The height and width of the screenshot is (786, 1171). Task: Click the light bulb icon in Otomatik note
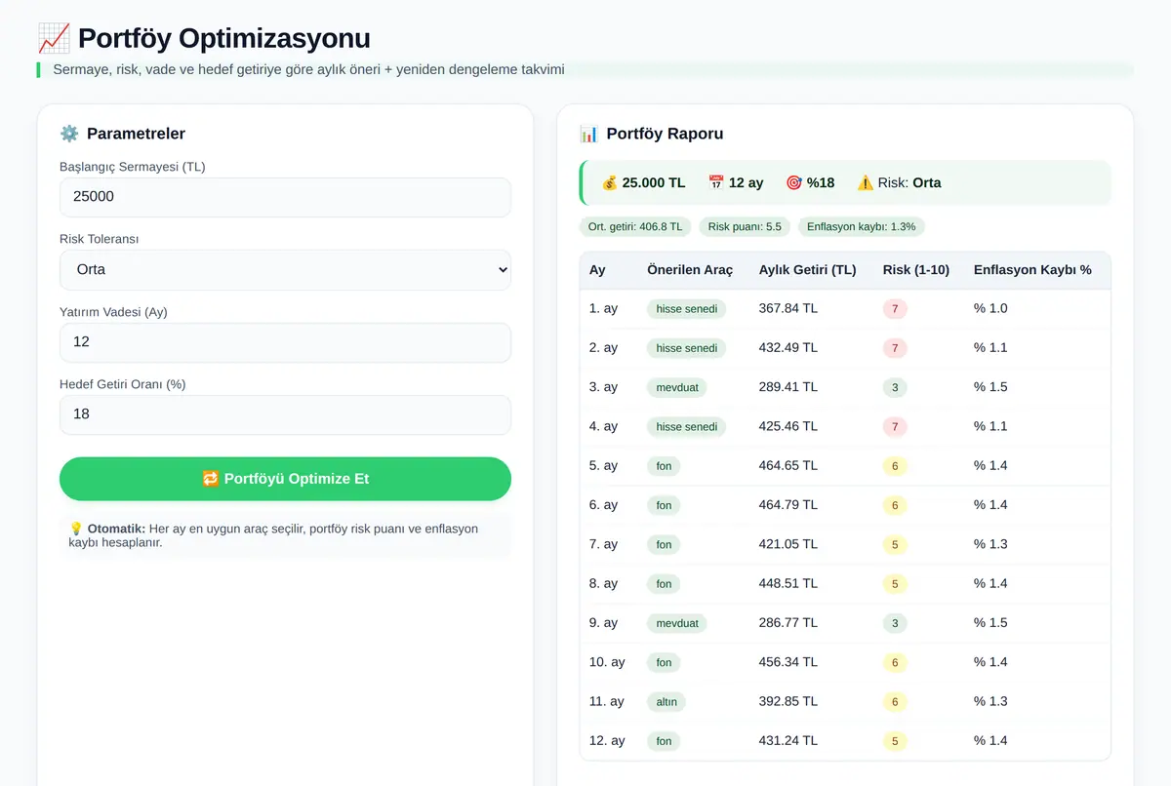(x=76, y=529)
